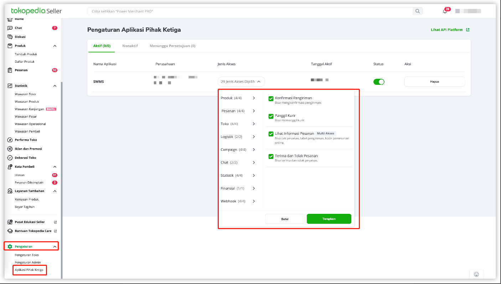Click the Pengaturan gear icon

10,247
